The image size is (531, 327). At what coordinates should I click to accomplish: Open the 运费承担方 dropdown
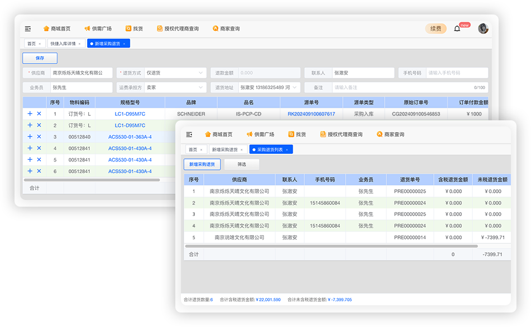click(x=175, y=87)
